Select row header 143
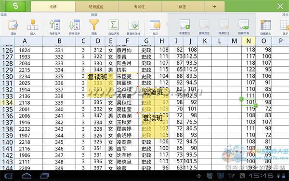 [7, 162]
